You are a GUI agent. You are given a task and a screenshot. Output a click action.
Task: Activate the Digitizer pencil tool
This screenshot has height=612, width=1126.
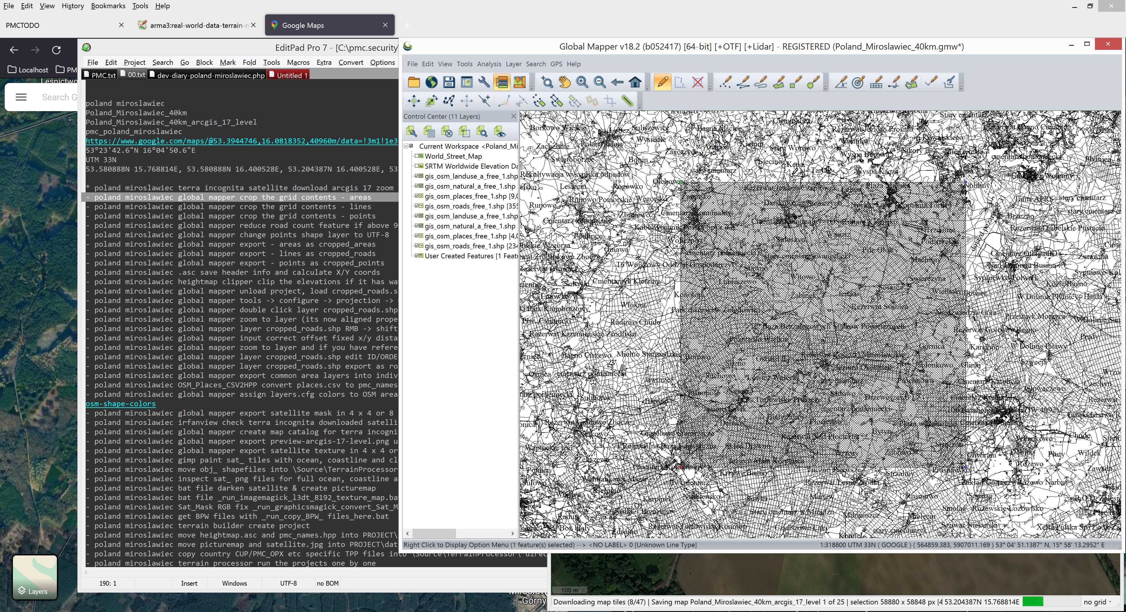click(x=662, y=82)
